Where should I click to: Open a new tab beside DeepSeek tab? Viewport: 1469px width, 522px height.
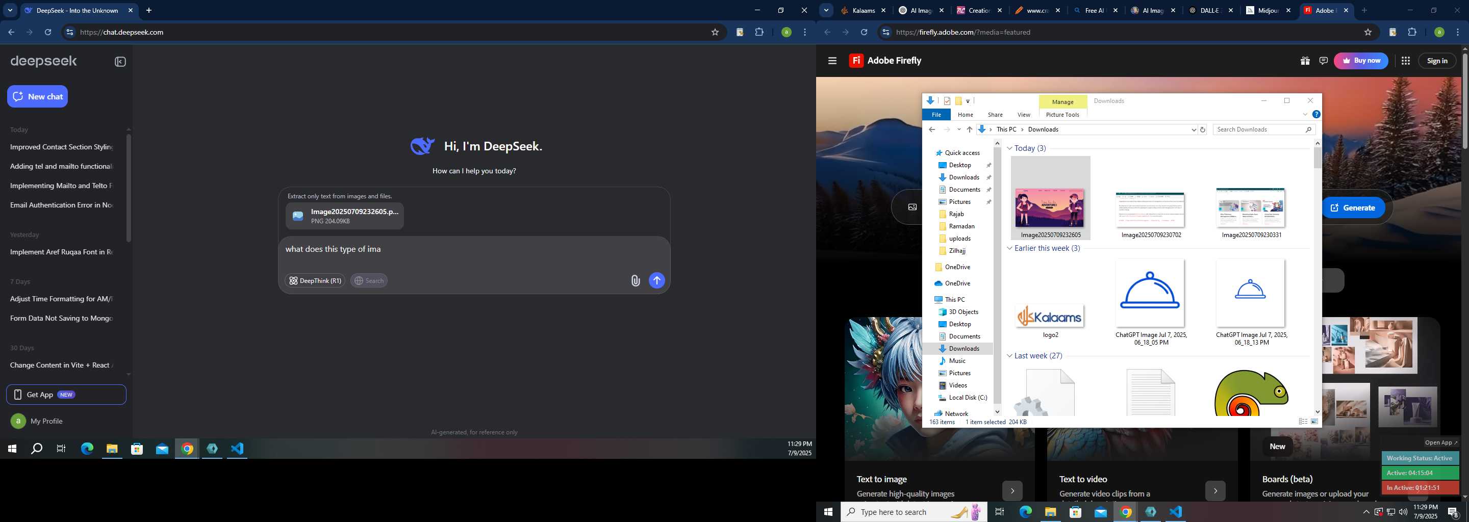(149, 10)
